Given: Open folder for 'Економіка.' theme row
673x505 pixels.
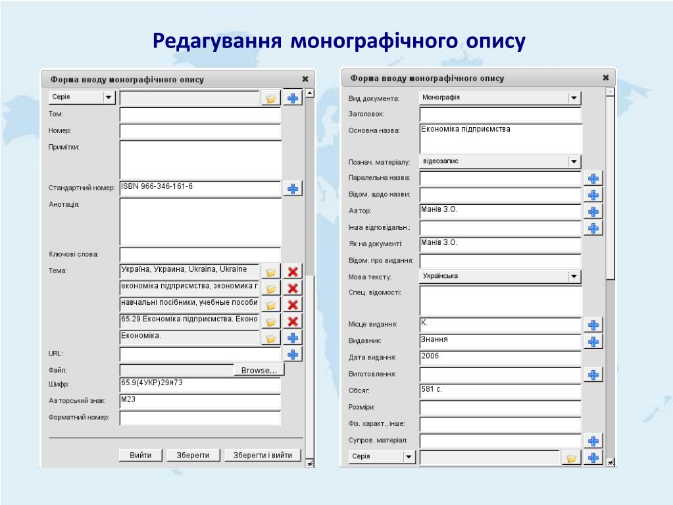Looking at the screenshot, I should tap(271, 338).
